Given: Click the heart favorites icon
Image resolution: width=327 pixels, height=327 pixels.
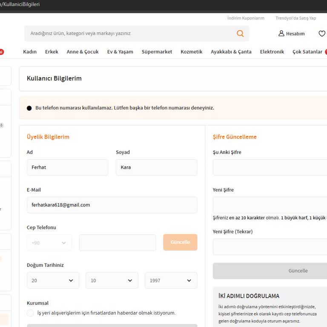Looking at the screenshot, I should tap(322, 34).
